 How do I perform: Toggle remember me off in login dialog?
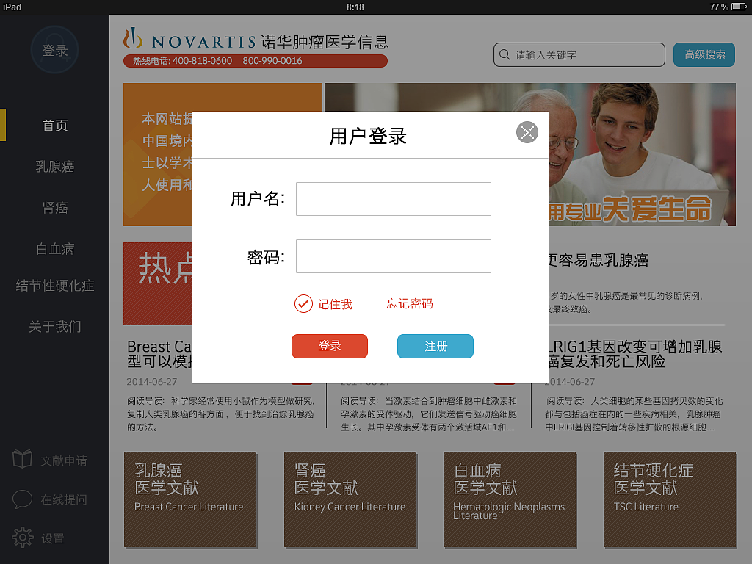coord(303,303)
